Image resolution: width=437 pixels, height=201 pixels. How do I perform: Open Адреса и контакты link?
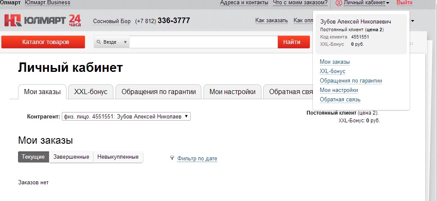click(244, 3)
